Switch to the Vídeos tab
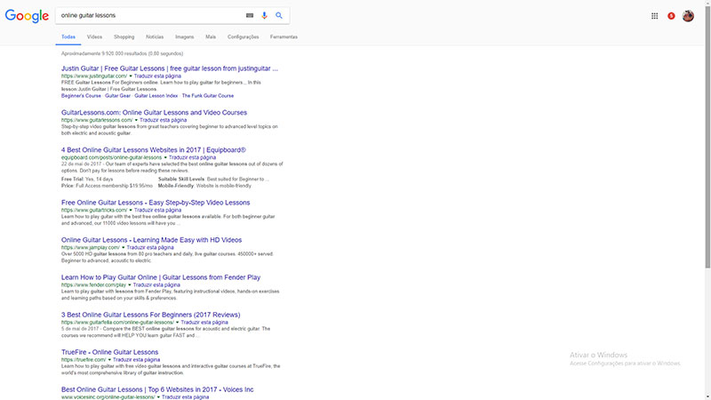Viewport: 711px width, 400px height. pos(94,36)
